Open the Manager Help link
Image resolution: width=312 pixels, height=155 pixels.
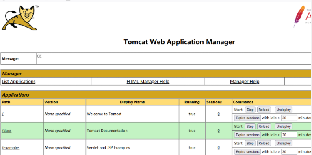tap(245, 82)
